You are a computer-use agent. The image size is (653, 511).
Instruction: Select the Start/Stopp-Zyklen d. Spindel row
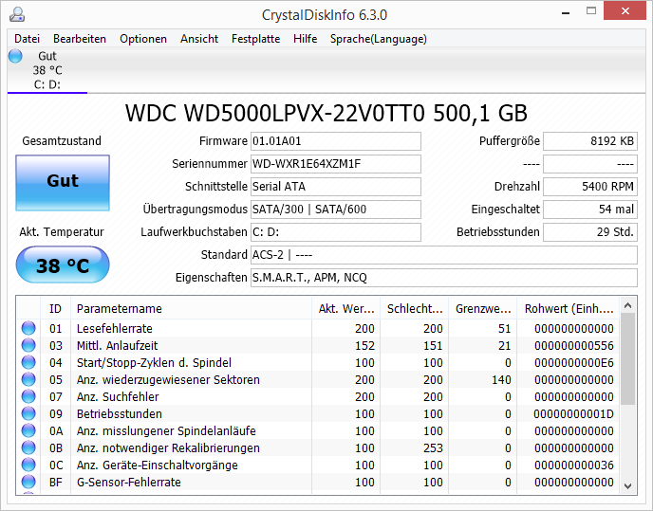click(318, 363)
